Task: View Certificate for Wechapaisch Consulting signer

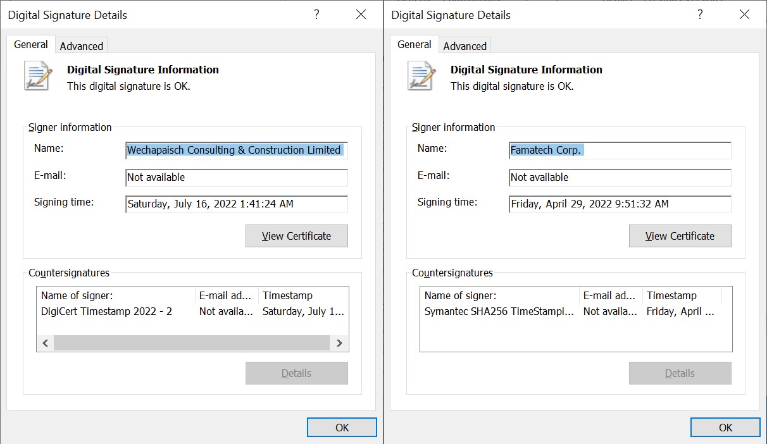Action: (296, 236)
